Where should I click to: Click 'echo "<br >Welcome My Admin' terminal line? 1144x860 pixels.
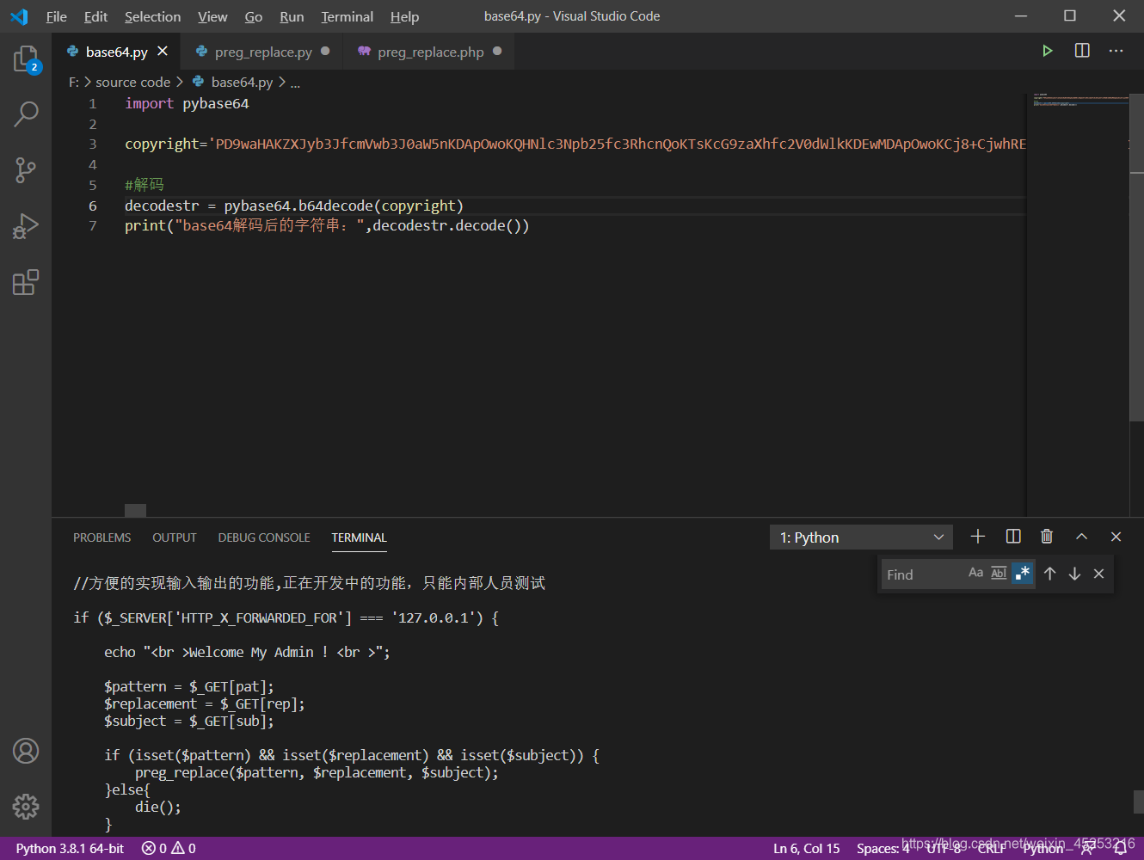coord(247,652)
